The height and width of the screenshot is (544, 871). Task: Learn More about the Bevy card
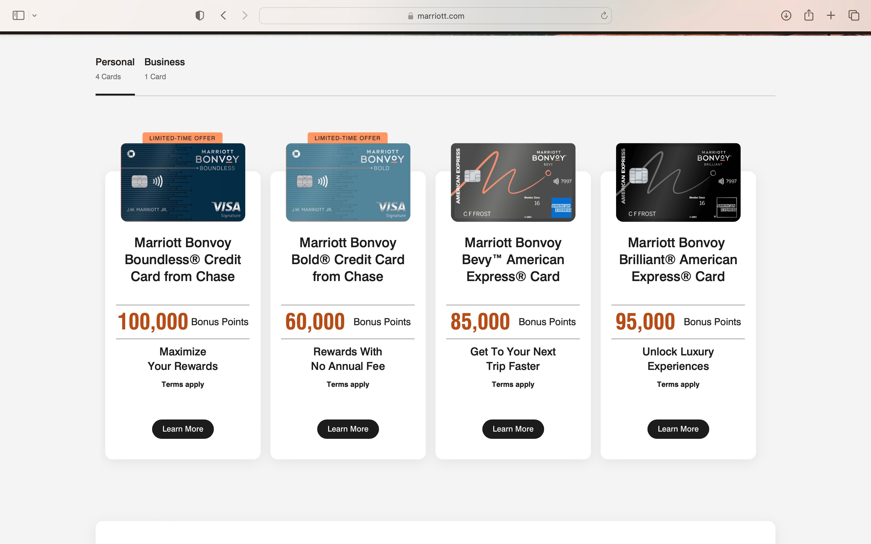[x=513, y=429]
